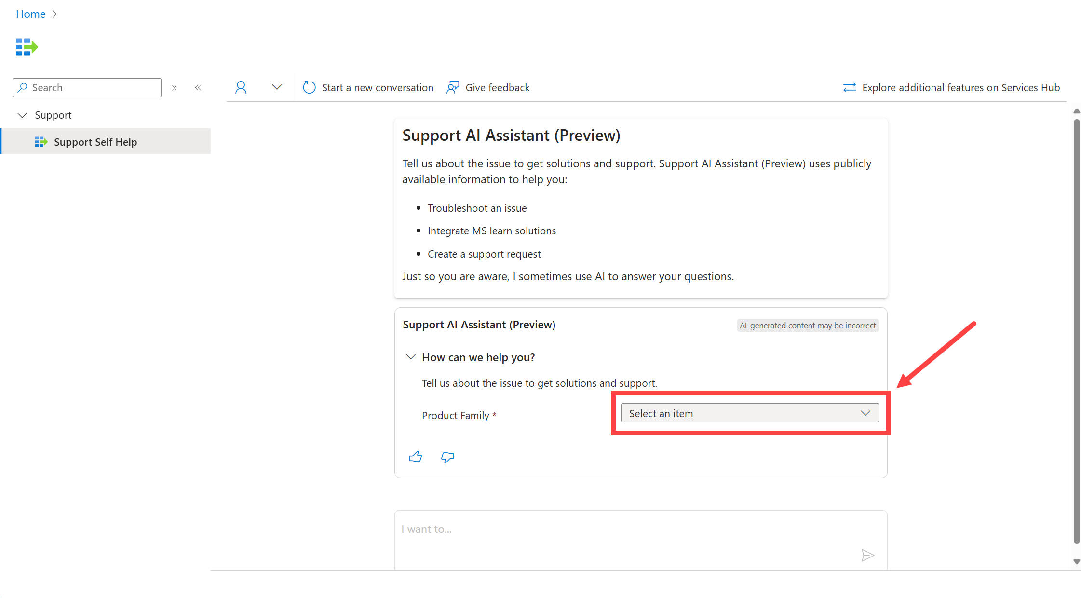Click the scrollbar down arrow
Screen dimensions: 1081x598
pyautogui.click(x=1077, y=561)
